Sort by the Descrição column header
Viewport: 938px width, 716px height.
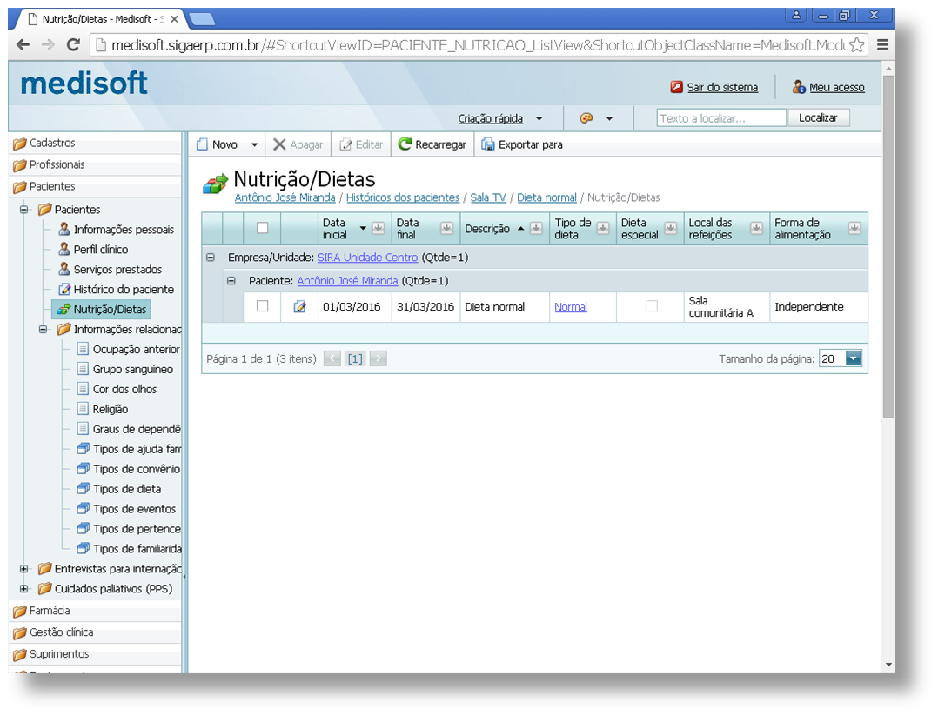click(x=487, y=229)
